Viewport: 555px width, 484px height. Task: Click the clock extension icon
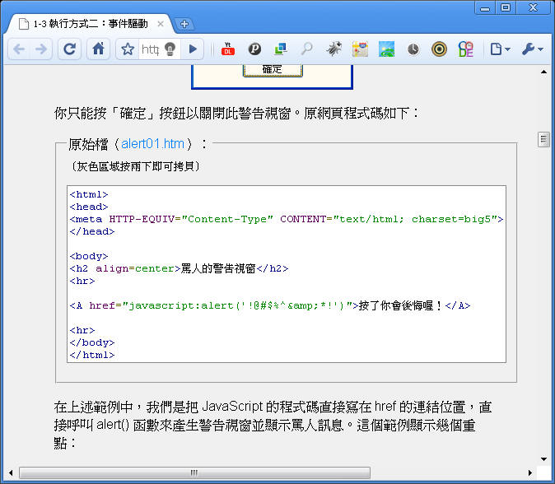[x=413, y=49]
